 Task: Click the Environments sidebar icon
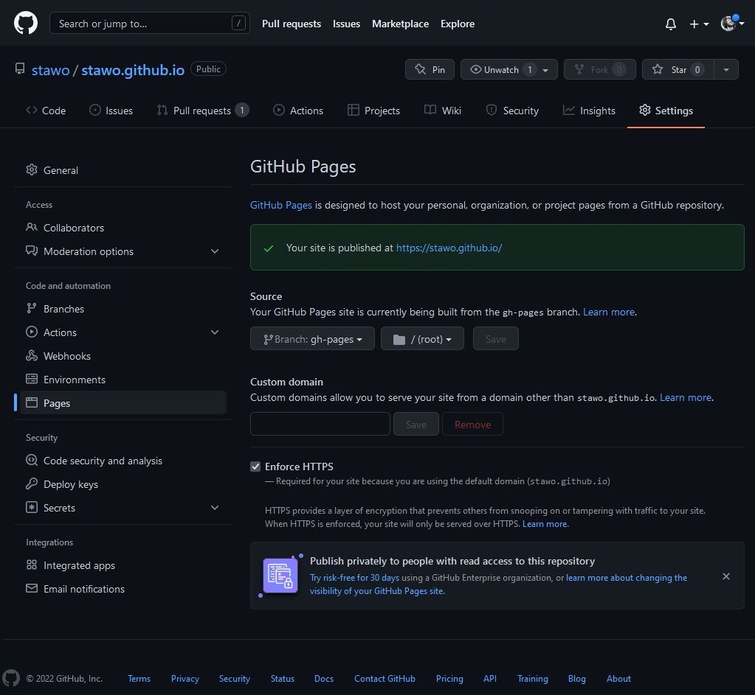(32, 380)
